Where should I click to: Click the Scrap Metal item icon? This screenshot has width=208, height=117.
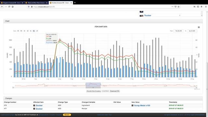(132, 105)
